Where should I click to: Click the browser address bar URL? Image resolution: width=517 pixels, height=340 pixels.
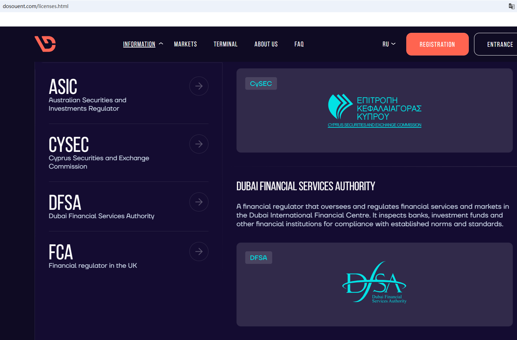tap(36, 6)
